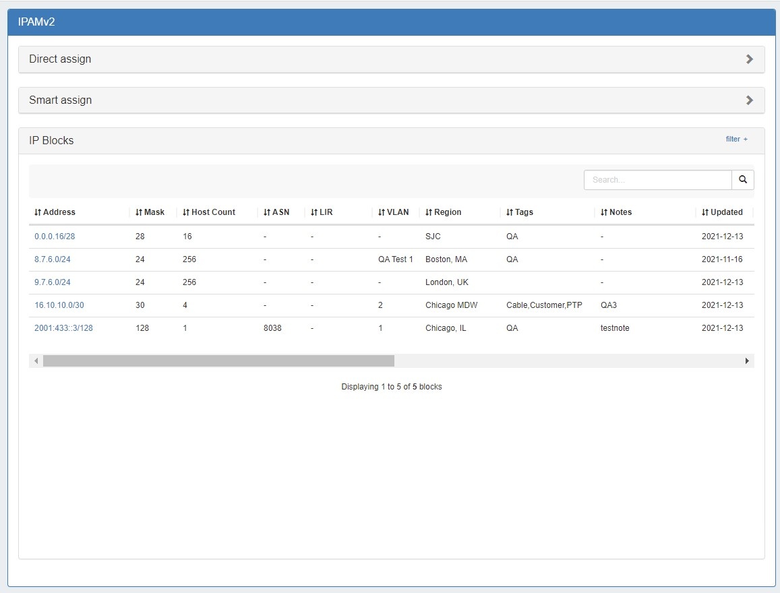
Task: Expand the Direct assign panel
Action: pyautogui.click(x=391, y=59)
